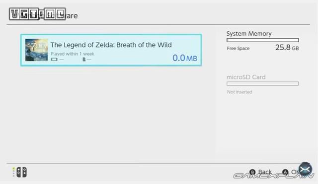Viewport: 318px width, 184px height.
Task: Click the Free Space label
Action: pyautogui.click(x=238, y=49)
